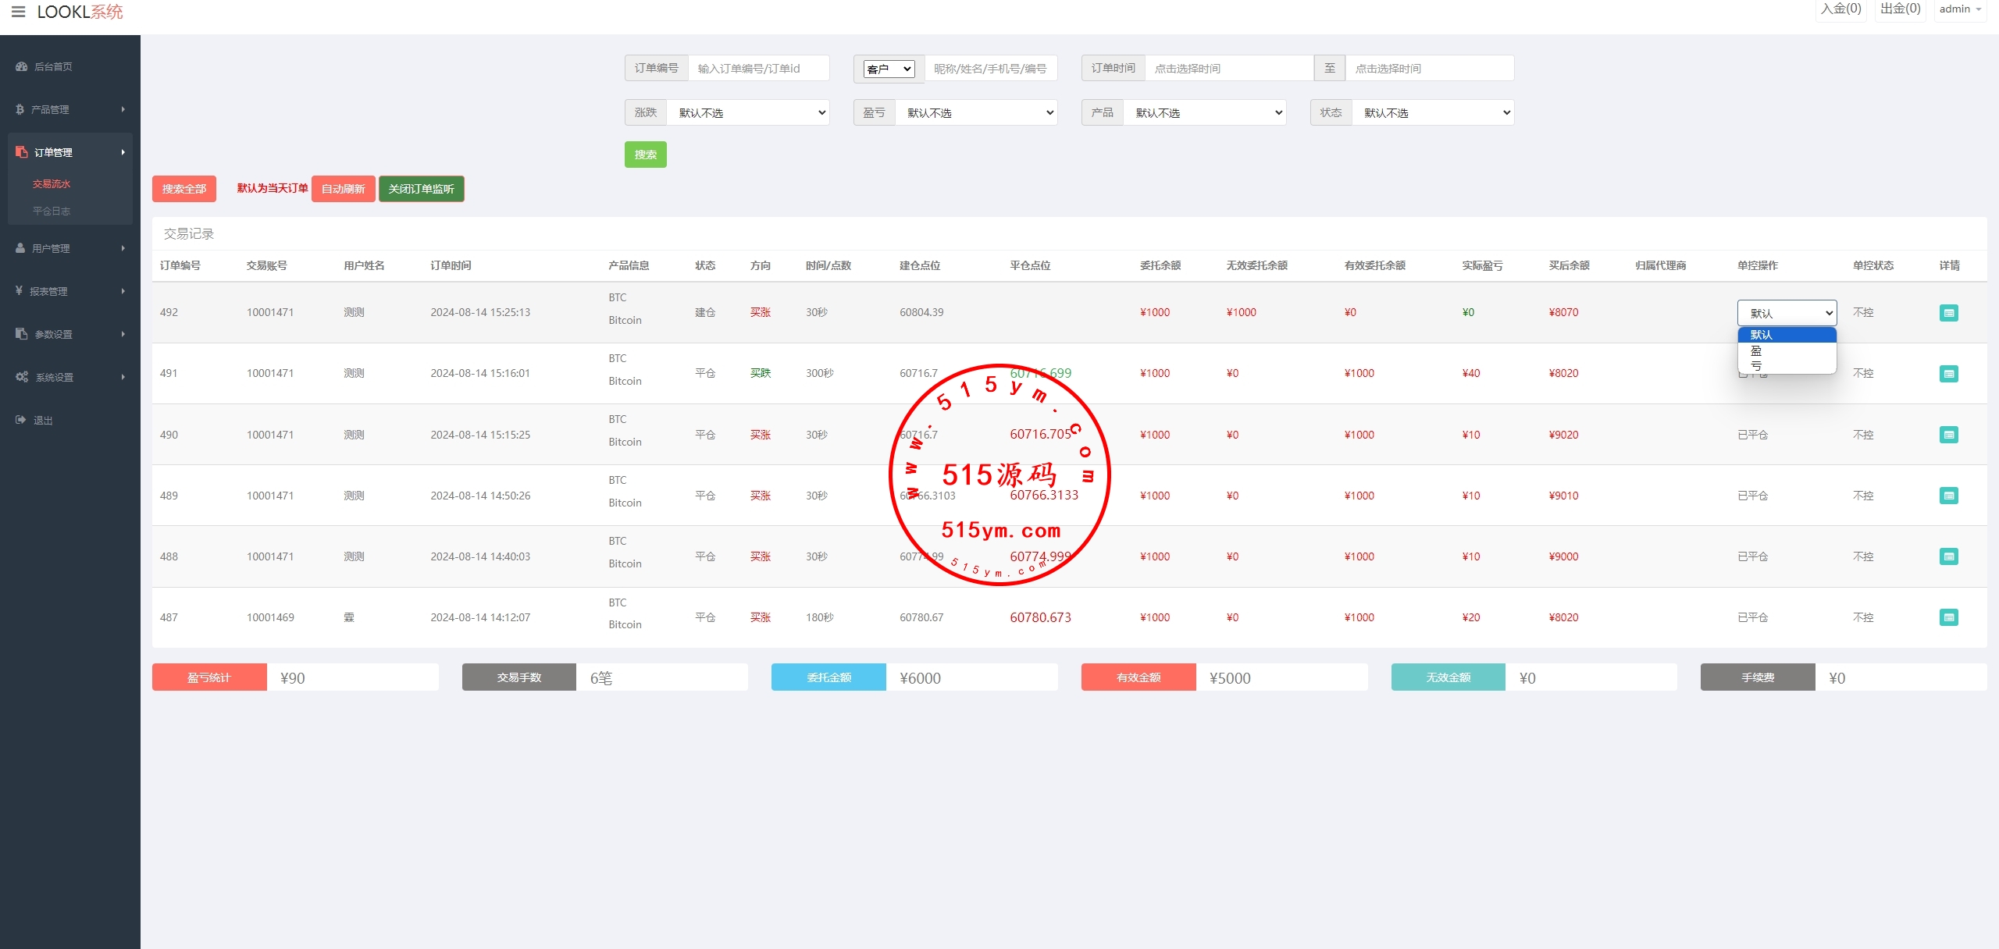Viewport: 1999px width, 949px height.
Task: Toggle off 关闭订单监听 order monitoring
Action: tap(421, 189)
